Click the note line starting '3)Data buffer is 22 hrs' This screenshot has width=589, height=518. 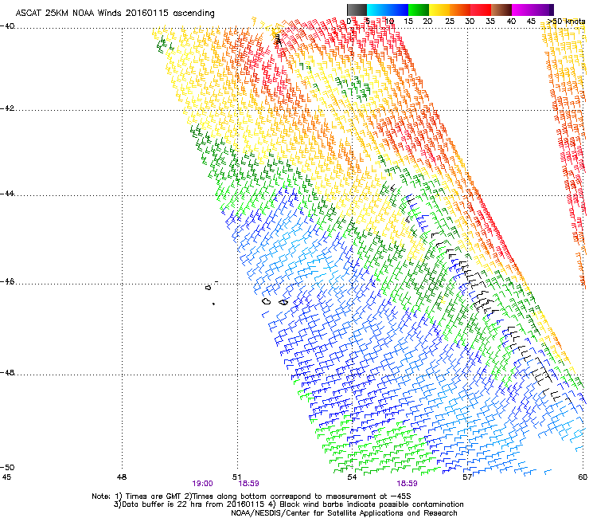pyautogui.click(x=288, y=504)
